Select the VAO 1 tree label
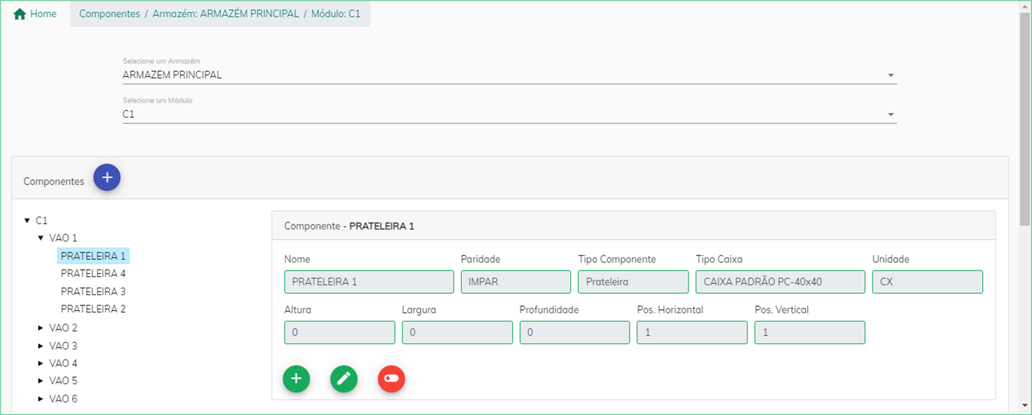The image size is (1032, 415). click(63, 238)
